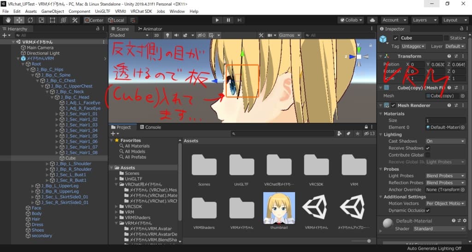472x252 pixels.
Task: Pick mesh with Cube(copy) object selector
Action: click(x=463, y=96)
